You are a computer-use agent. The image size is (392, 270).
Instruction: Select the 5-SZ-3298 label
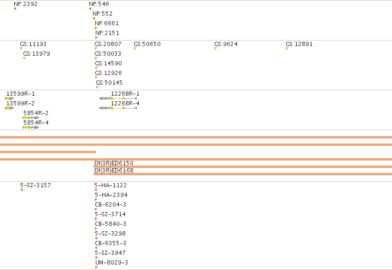[x=110, y=234]
